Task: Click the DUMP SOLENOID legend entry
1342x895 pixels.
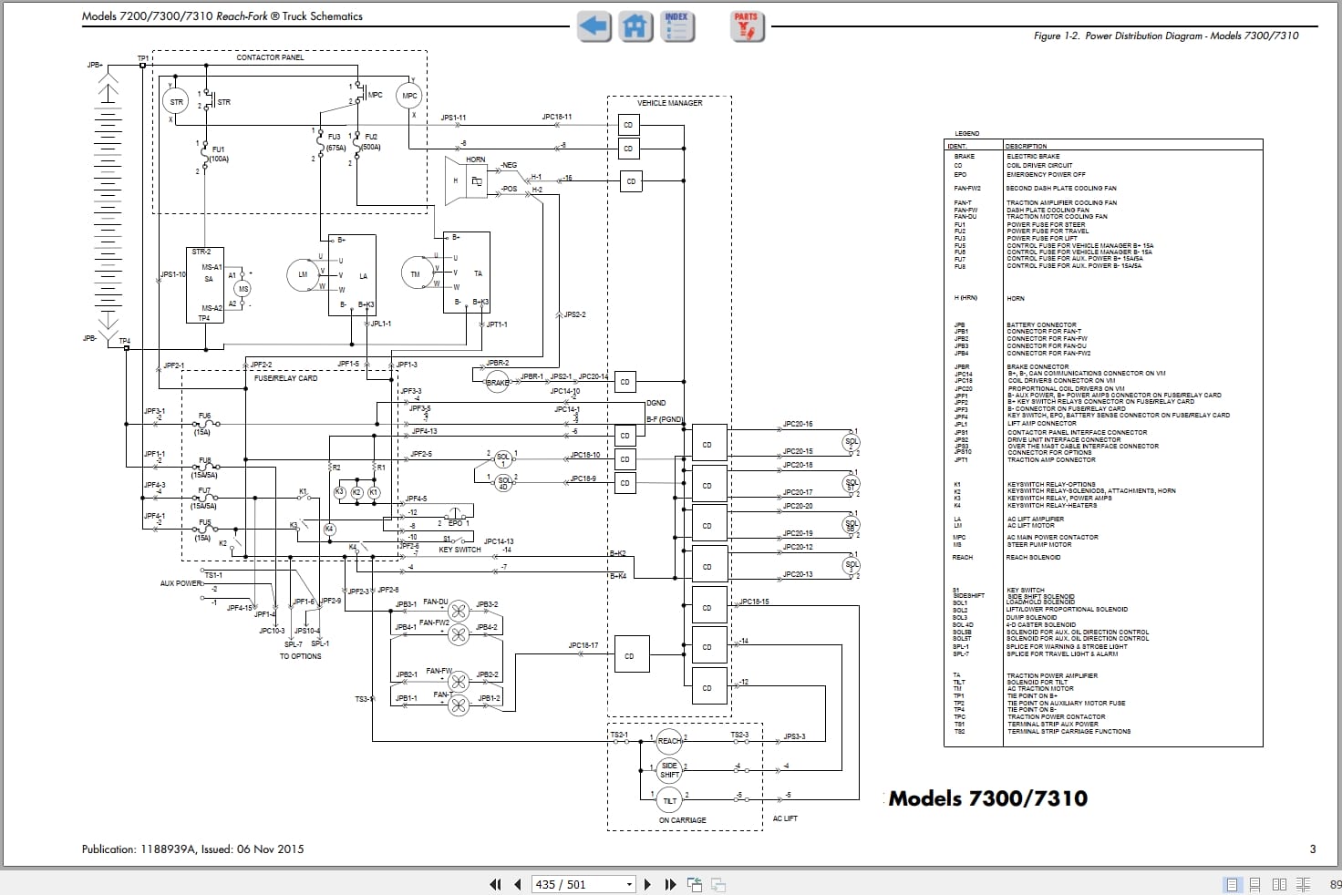Action: [1032, 617]
